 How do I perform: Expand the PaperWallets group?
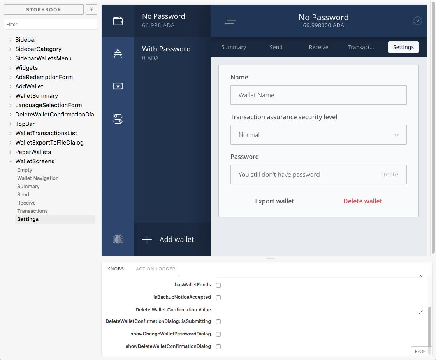[33, 152]
